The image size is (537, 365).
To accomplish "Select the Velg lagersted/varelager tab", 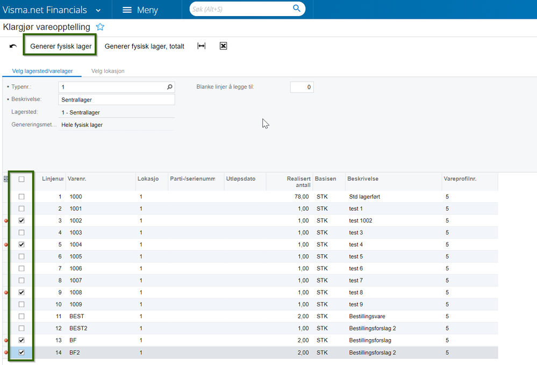I will (42, 71).
